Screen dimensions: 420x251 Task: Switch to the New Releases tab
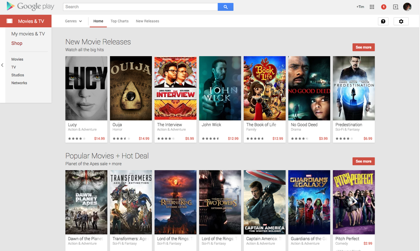tap(147, 21)
